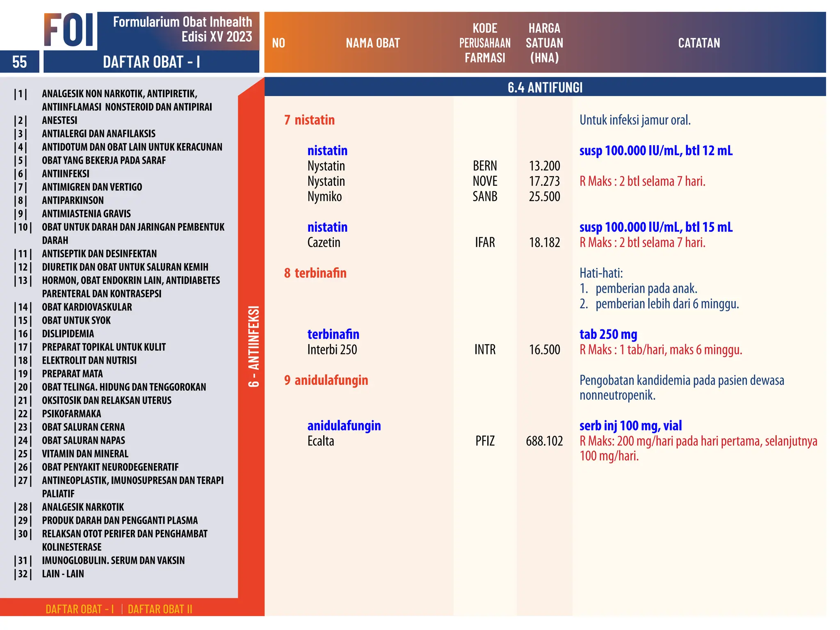The width and height of the screenshot is (840, 630).
Task: Open the DAFTAR OBAT - I footer tab
Action: (x=80, y=609)
